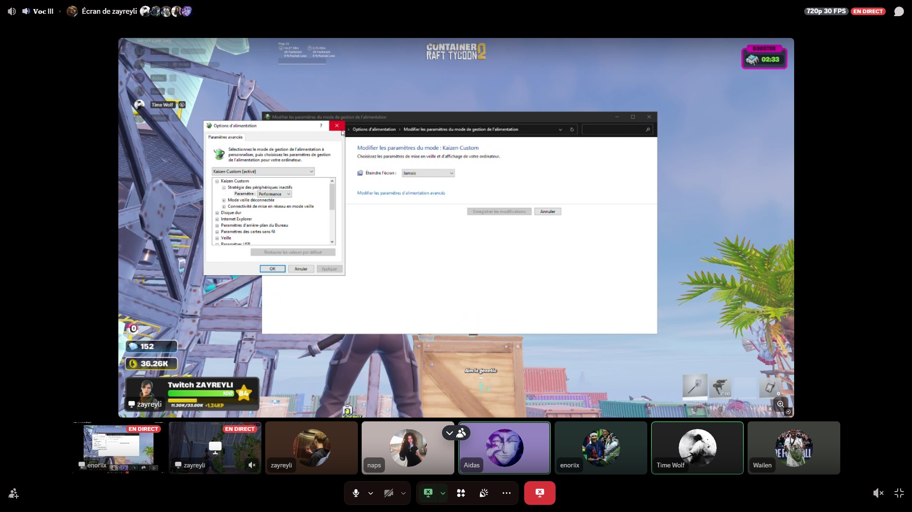The image size is (912, 512).
Task: Click the Options d'alimentation breadcrumb
Action: 374,130
